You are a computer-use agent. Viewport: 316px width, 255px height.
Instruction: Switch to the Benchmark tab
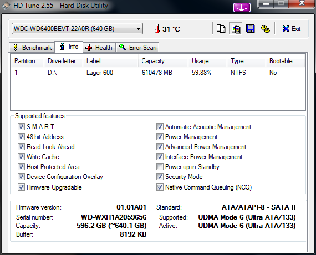click(32, 47)
